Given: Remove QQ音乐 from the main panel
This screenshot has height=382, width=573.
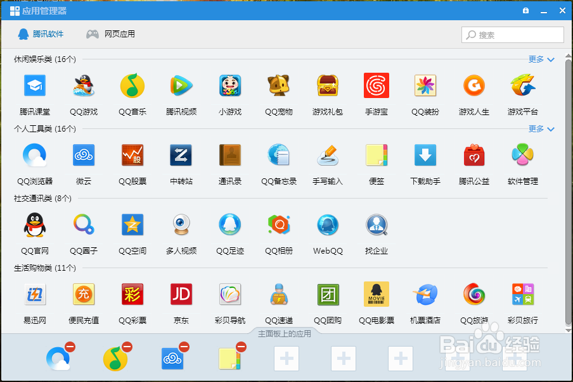Looking at the screenshot, I should point(127,347).
